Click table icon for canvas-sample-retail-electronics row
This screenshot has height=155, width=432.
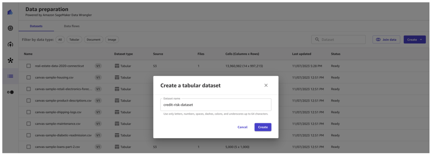tap(117, 89)
